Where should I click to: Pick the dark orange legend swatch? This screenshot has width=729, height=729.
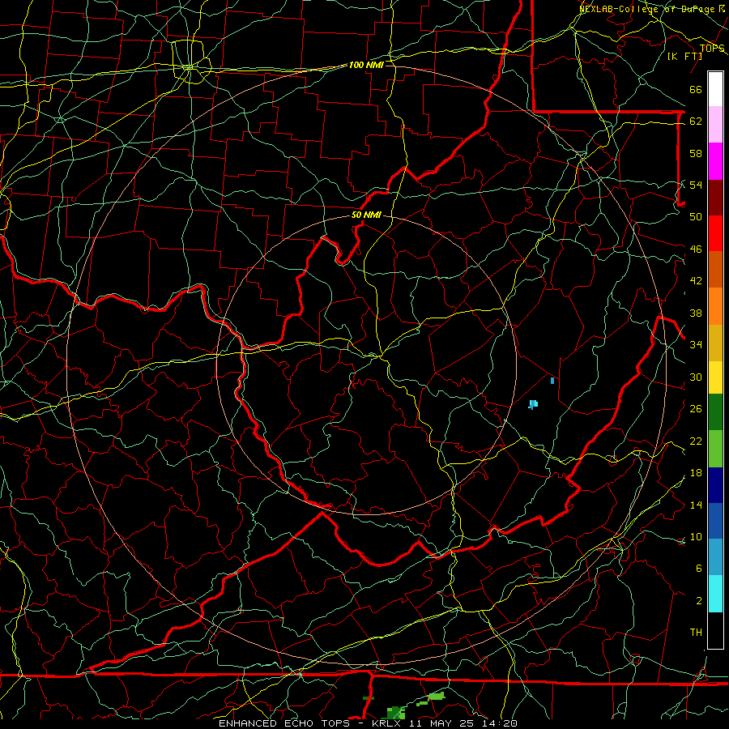(x=715, y=270)
